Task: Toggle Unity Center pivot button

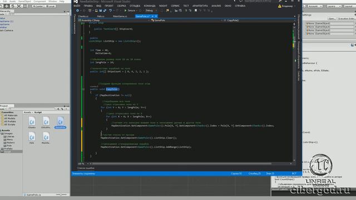Action: [38, 6]
